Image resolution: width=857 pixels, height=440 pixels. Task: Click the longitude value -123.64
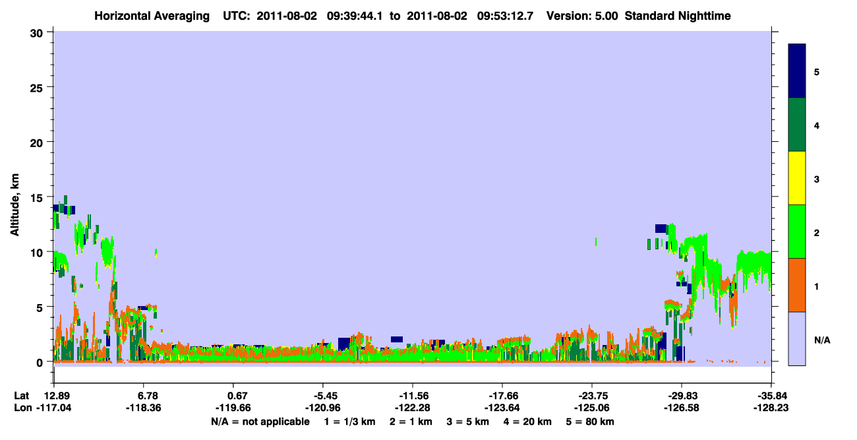502,408
